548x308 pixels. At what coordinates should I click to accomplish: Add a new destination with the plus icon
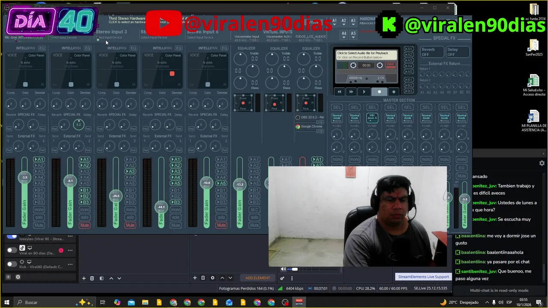(8, 277)
